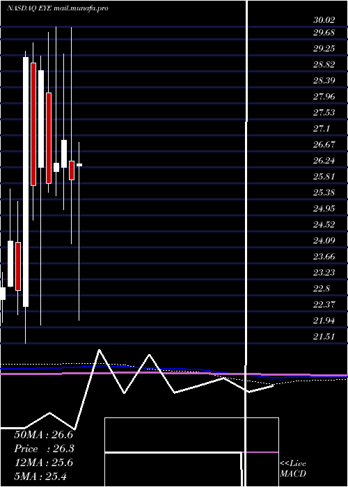The height and width of the screenshot is (487, 348).
Task: Click the 25.38 axis value
Action: 324,192
